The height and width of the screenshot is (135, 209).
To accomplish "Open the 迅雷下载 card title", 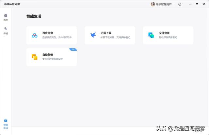I will [106, 33].
